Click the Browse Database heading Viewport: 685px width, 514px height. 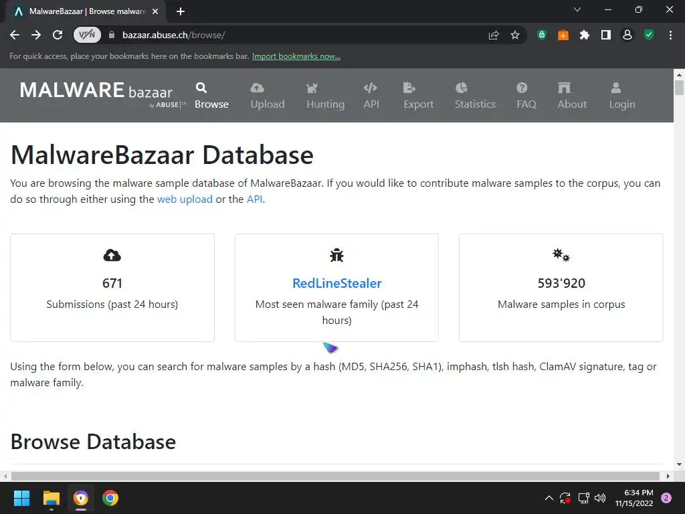tap(93, 442)
